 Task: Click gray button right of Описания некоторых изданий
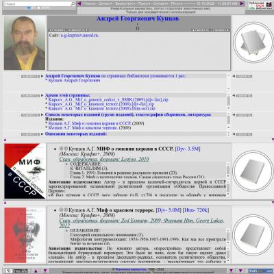[244, 134]
